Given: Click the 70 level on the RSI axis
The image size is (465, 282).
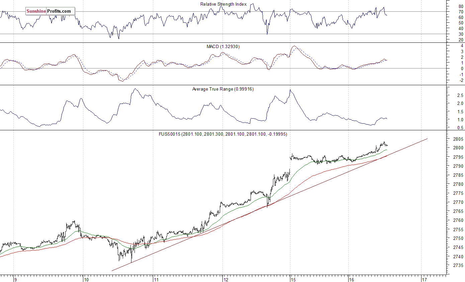Looking at the screenshot, I should 461,12.
